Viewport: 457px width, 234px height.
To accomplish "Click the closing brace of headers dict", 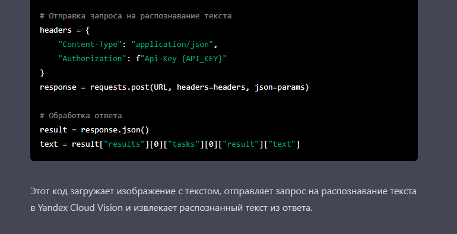I will (42, 73).
